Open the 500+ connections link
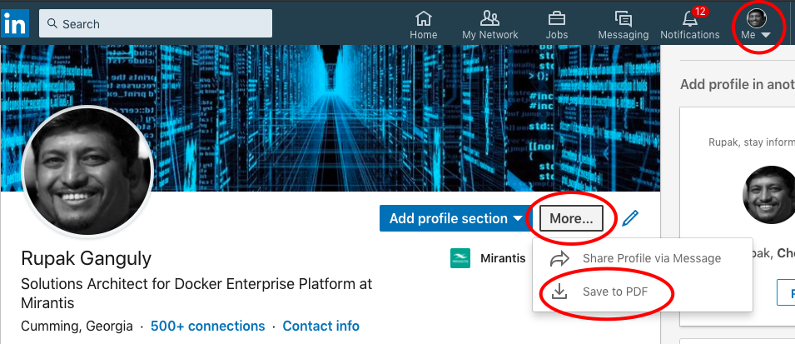This screenshot has height=344, width=795. point(208,326)
